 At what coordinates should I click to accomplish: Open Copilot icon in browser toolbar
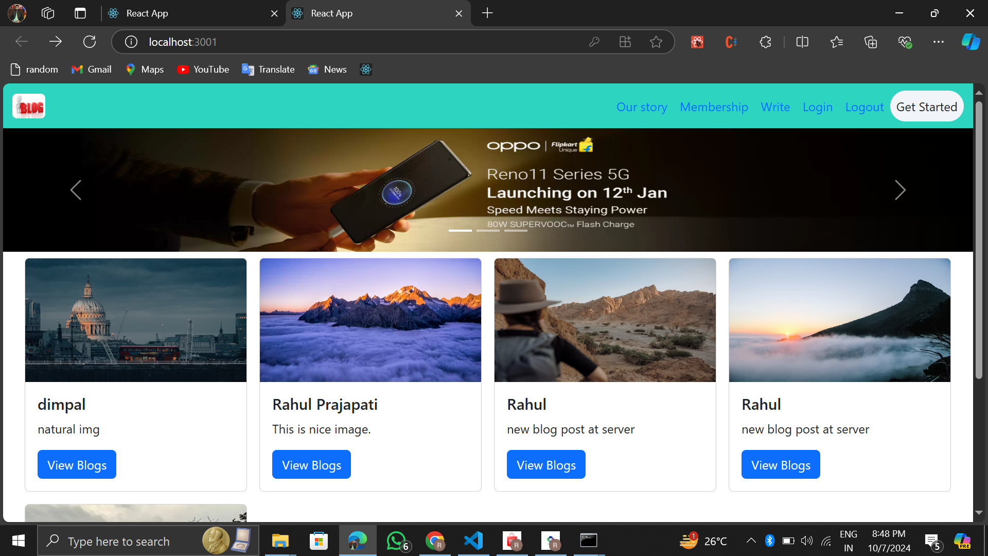[971, 42]
